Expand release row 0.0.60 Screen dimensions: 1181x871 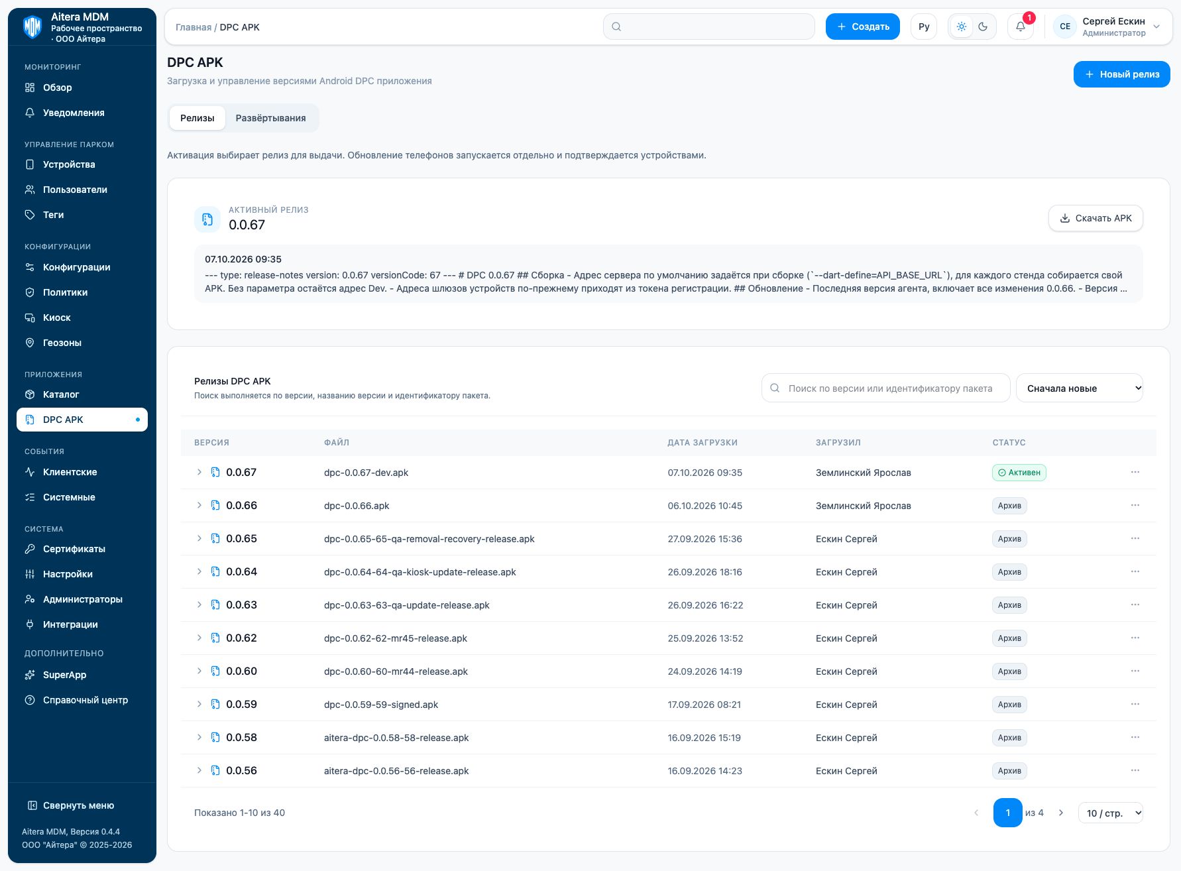click(199, 671)
